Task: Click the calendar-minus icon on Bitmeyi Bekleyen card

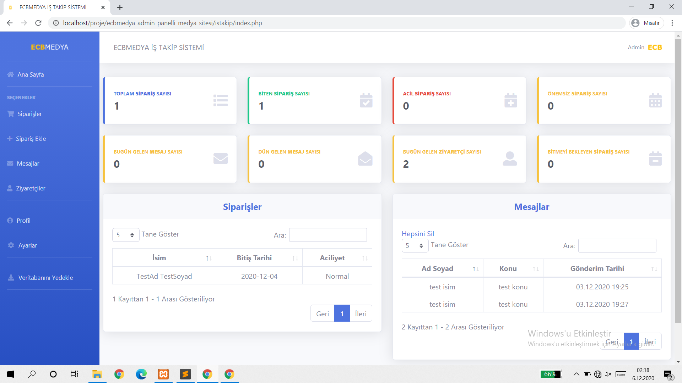Action: coord(655,159)
